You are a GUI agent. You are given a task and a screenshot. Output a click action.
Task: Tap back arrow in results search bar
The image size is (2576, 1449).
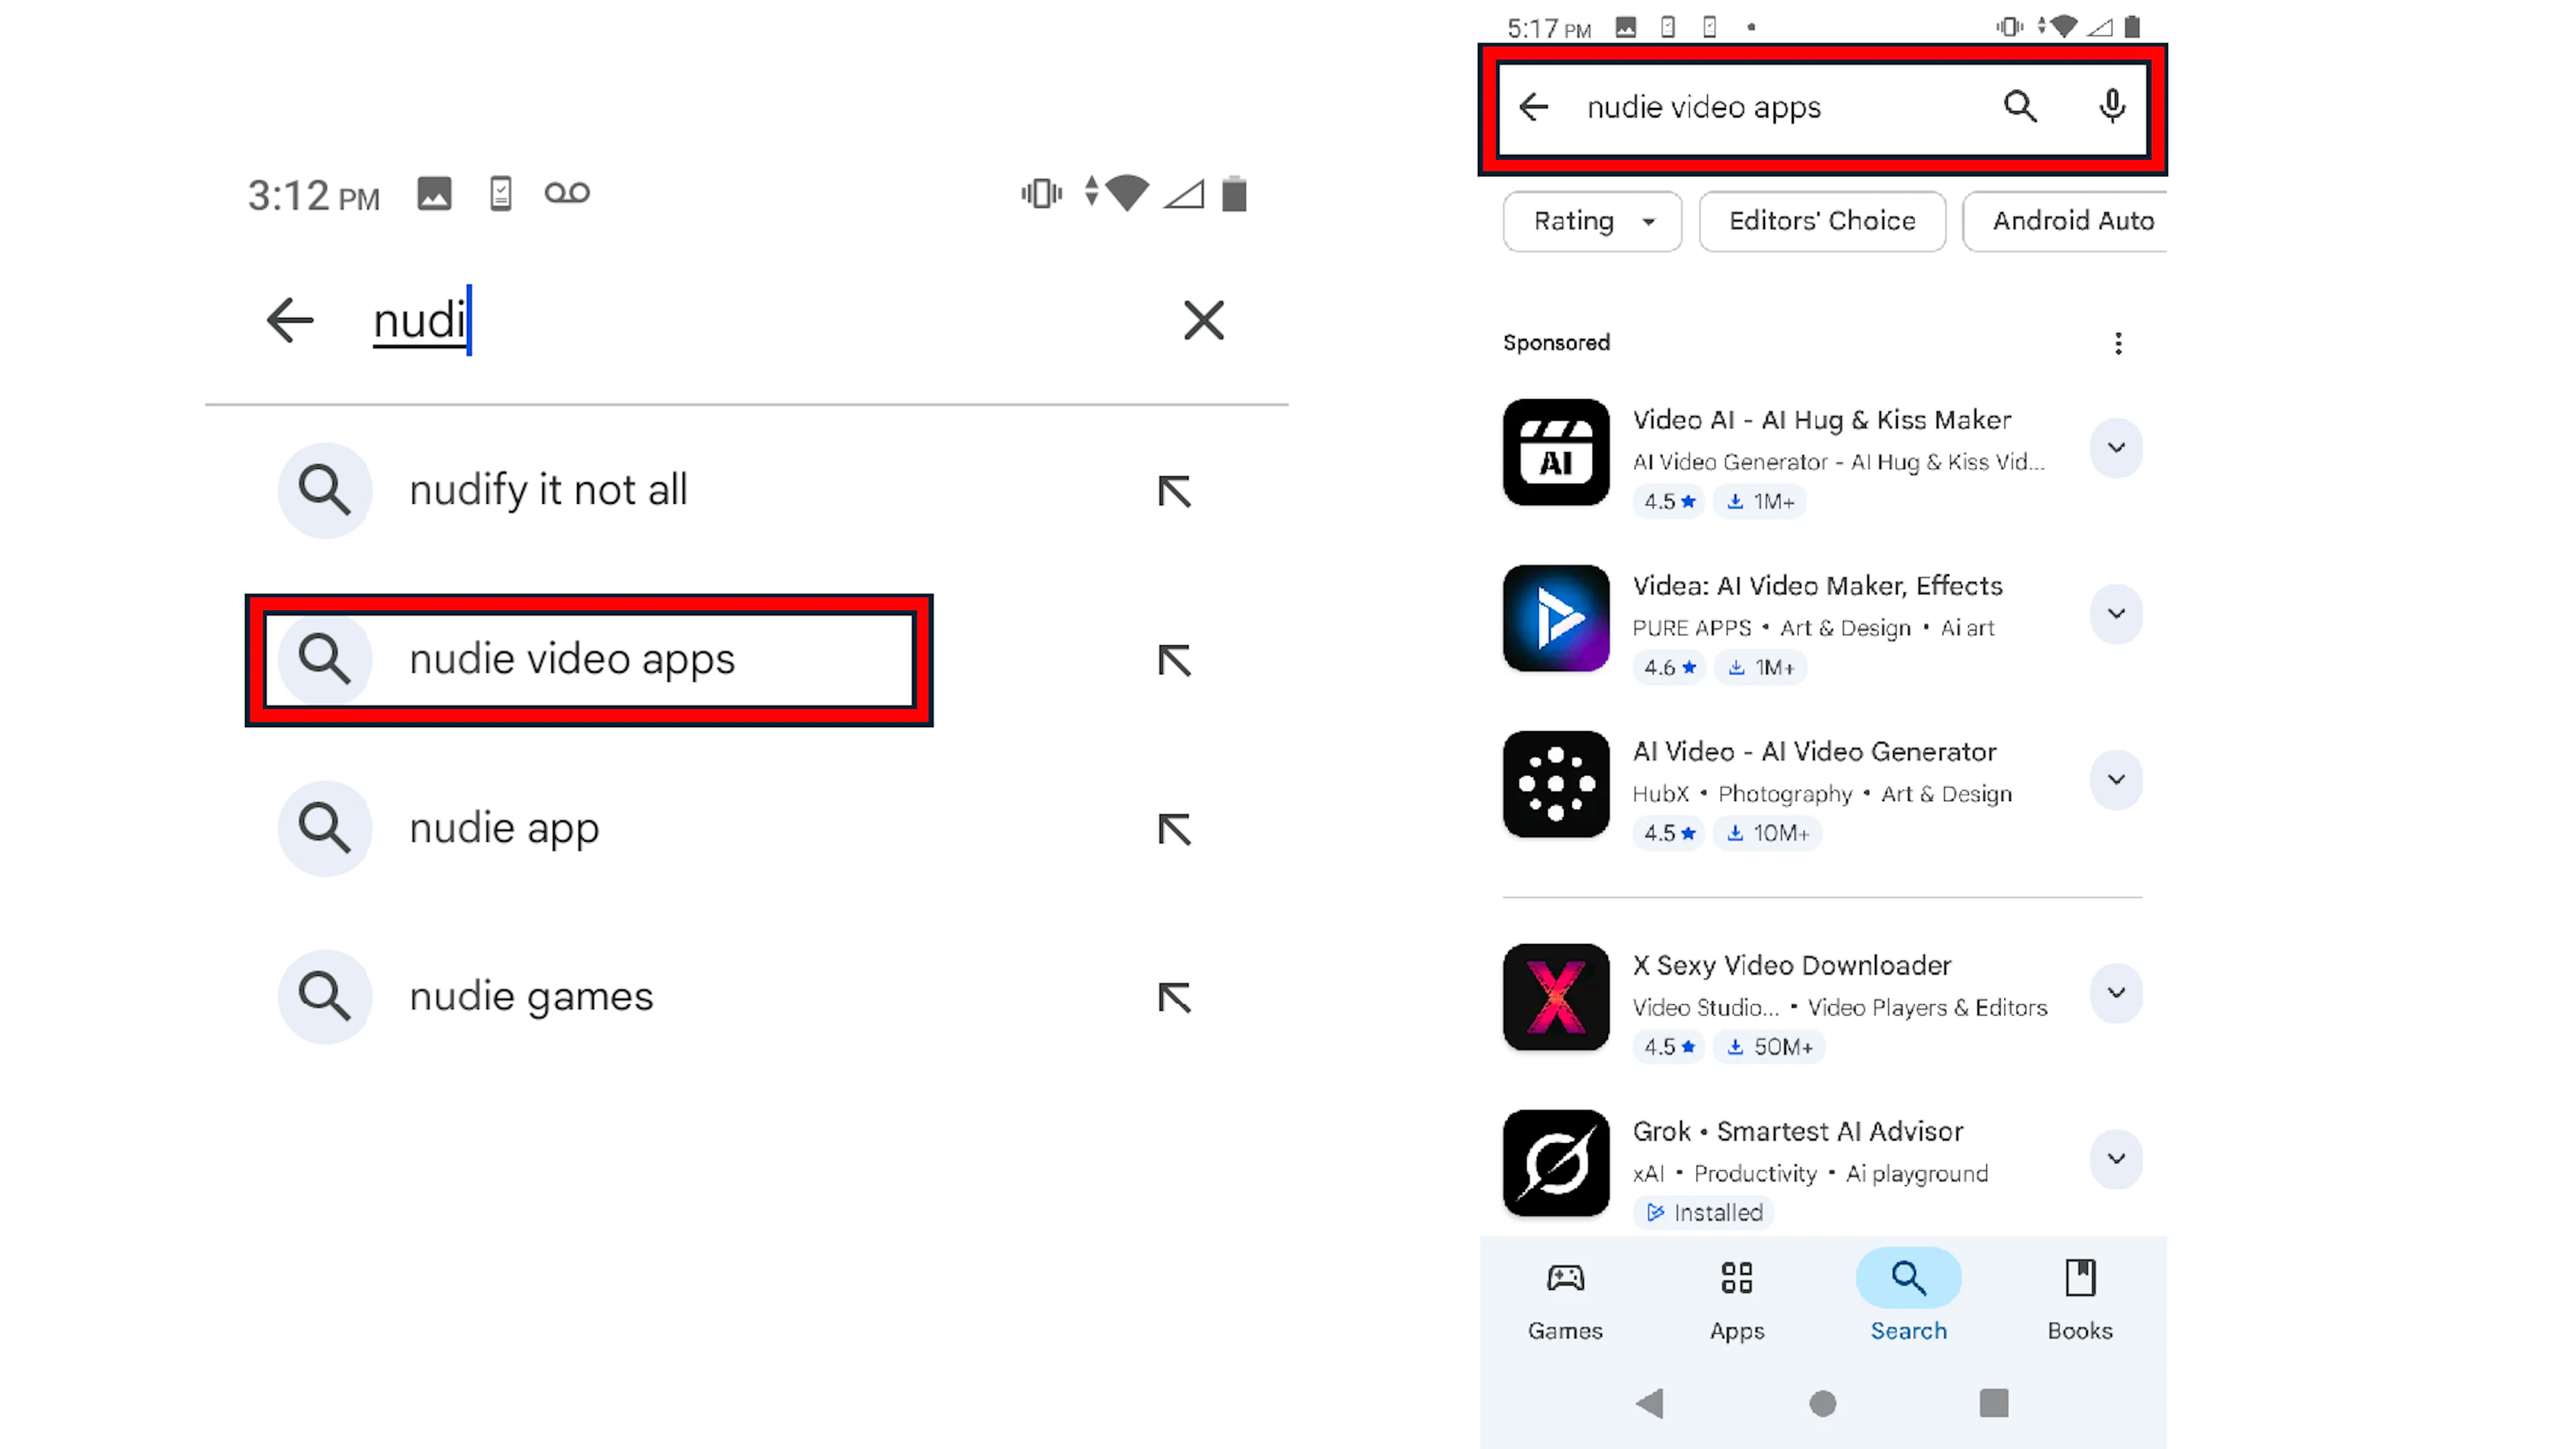click(x=1533, y=106)
